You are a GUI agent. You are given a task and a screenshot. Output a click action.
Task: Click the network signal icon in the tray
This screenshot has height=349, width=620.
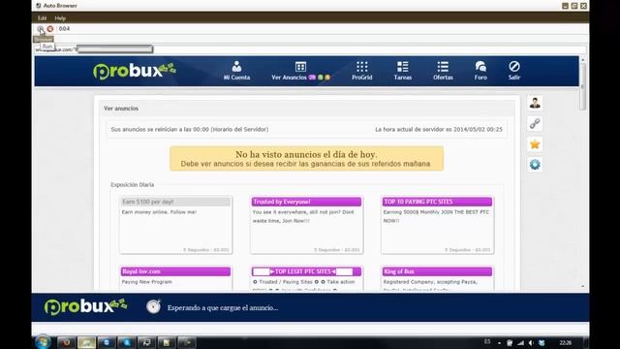[x=520, y=342]
